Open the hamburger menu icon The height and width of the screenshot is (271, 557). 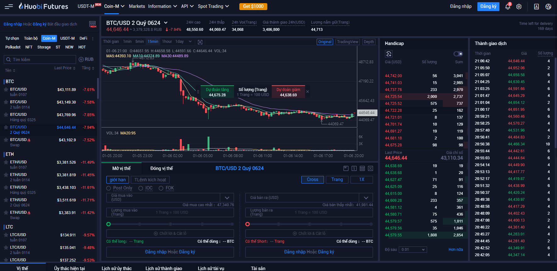(x=9, y=6)
